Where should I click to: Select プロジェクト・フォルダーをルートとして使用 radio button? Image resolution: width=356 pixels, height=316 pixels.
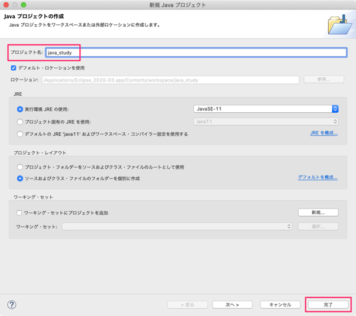20,167
